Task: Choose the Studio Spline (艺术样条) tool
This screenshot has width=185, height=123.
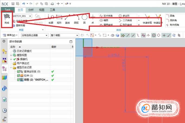Action: click(x=106, y=16)
